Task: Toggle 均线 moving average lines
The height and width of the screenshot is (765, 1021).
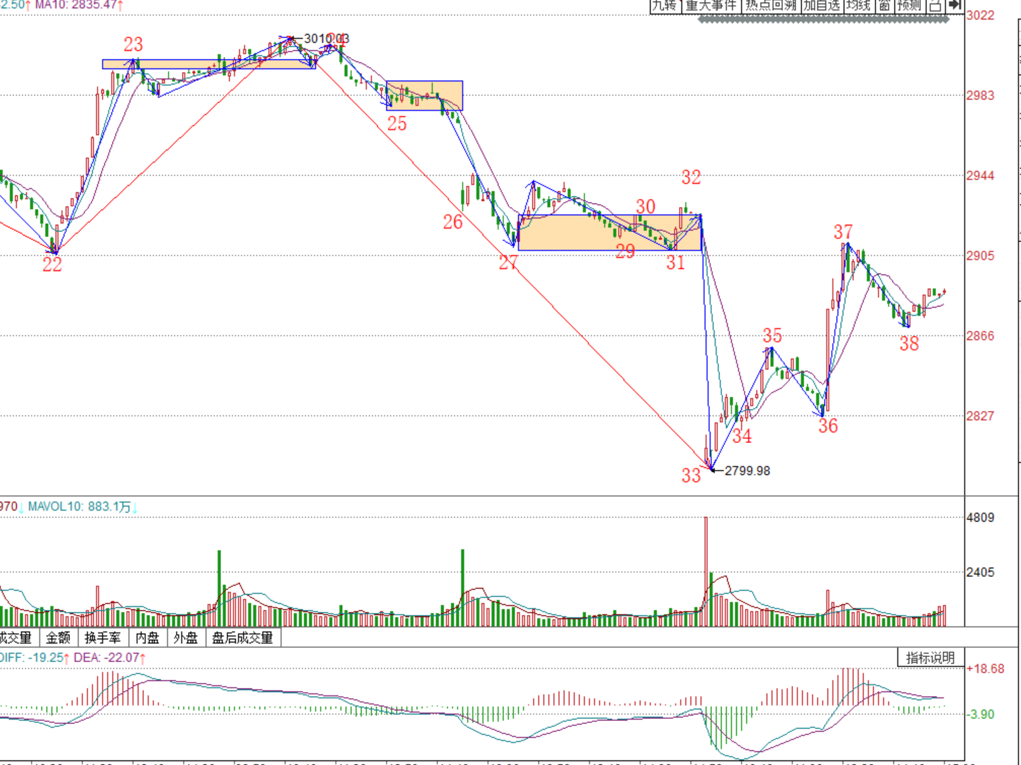Action: pos(859,5)
